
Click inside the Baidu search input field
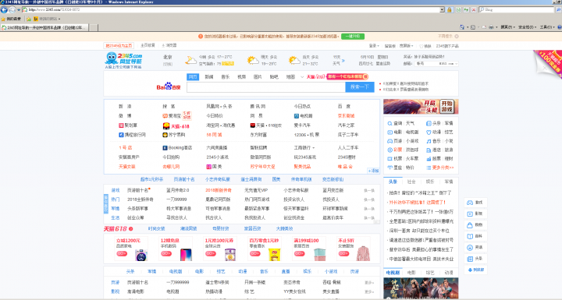(x=266, y=87)
